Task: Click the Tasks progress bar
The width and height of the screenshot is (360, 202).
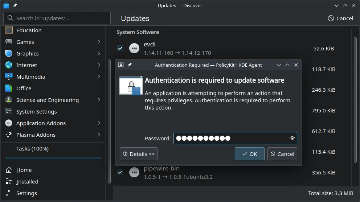Action: (53, 158)
